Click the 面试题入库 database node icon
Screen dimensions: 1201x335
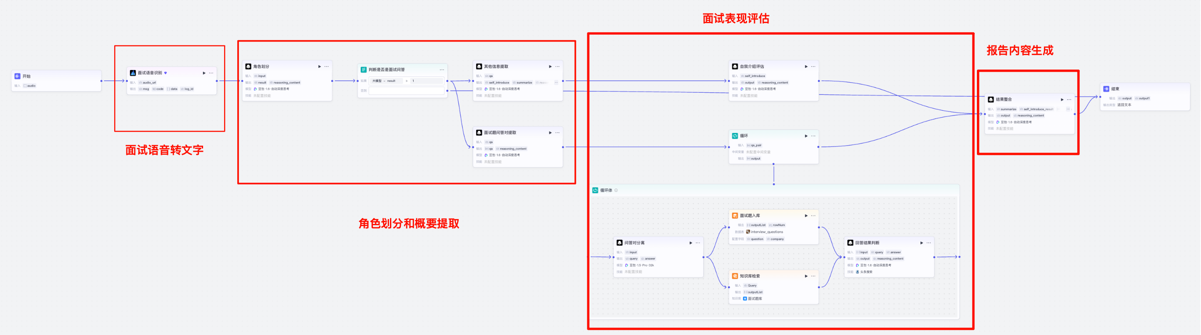735,215
